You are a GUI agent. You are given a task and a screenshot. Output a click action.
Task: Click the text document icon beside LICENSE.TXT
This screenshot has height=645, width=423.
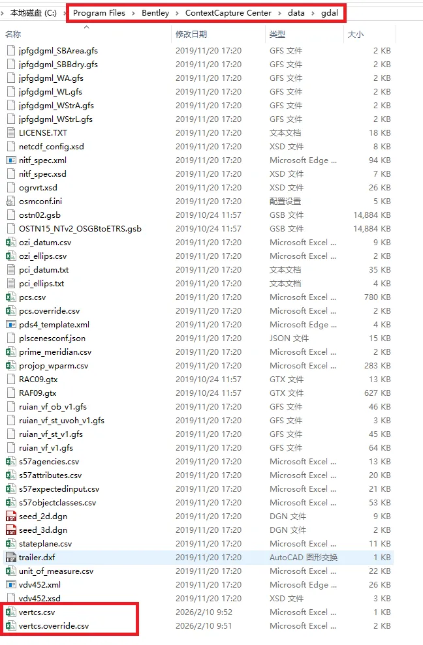tap(10, 133)
